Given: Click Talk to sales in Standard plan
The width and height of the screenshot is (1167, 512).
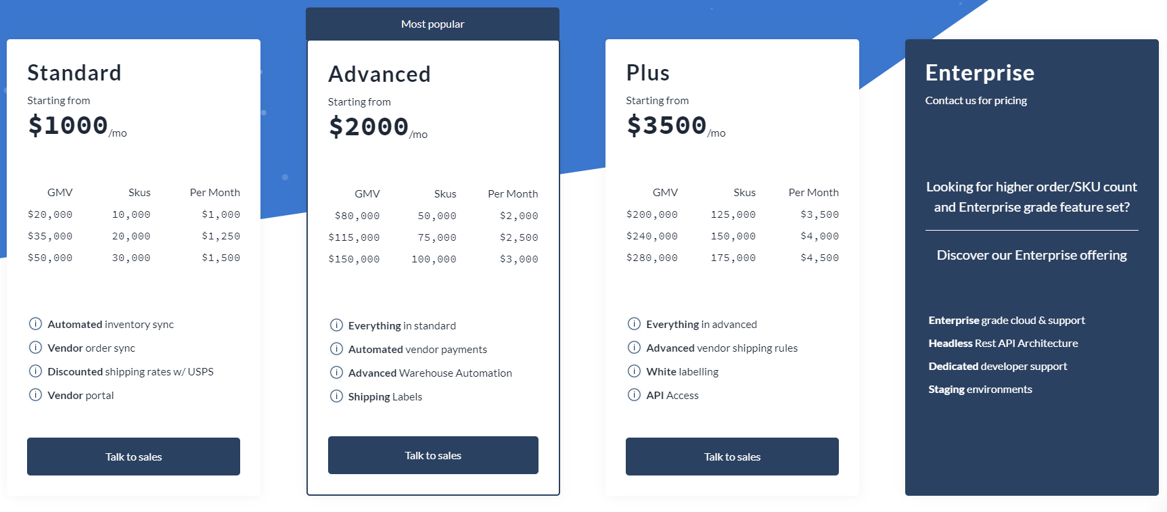Looking at the screenshot, I should tap(133, 457).
